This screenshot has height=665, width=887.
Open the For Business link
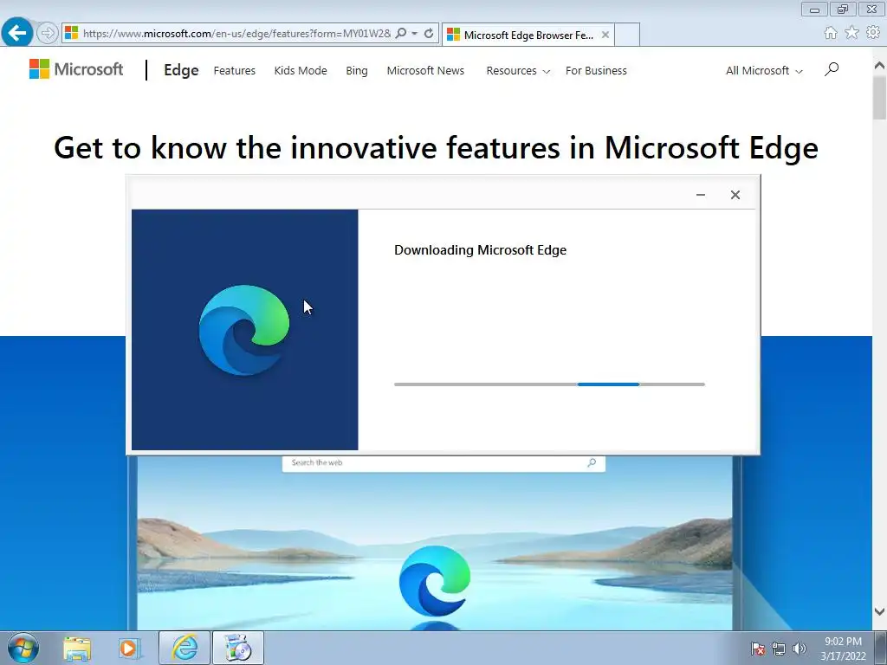(596, 71)
